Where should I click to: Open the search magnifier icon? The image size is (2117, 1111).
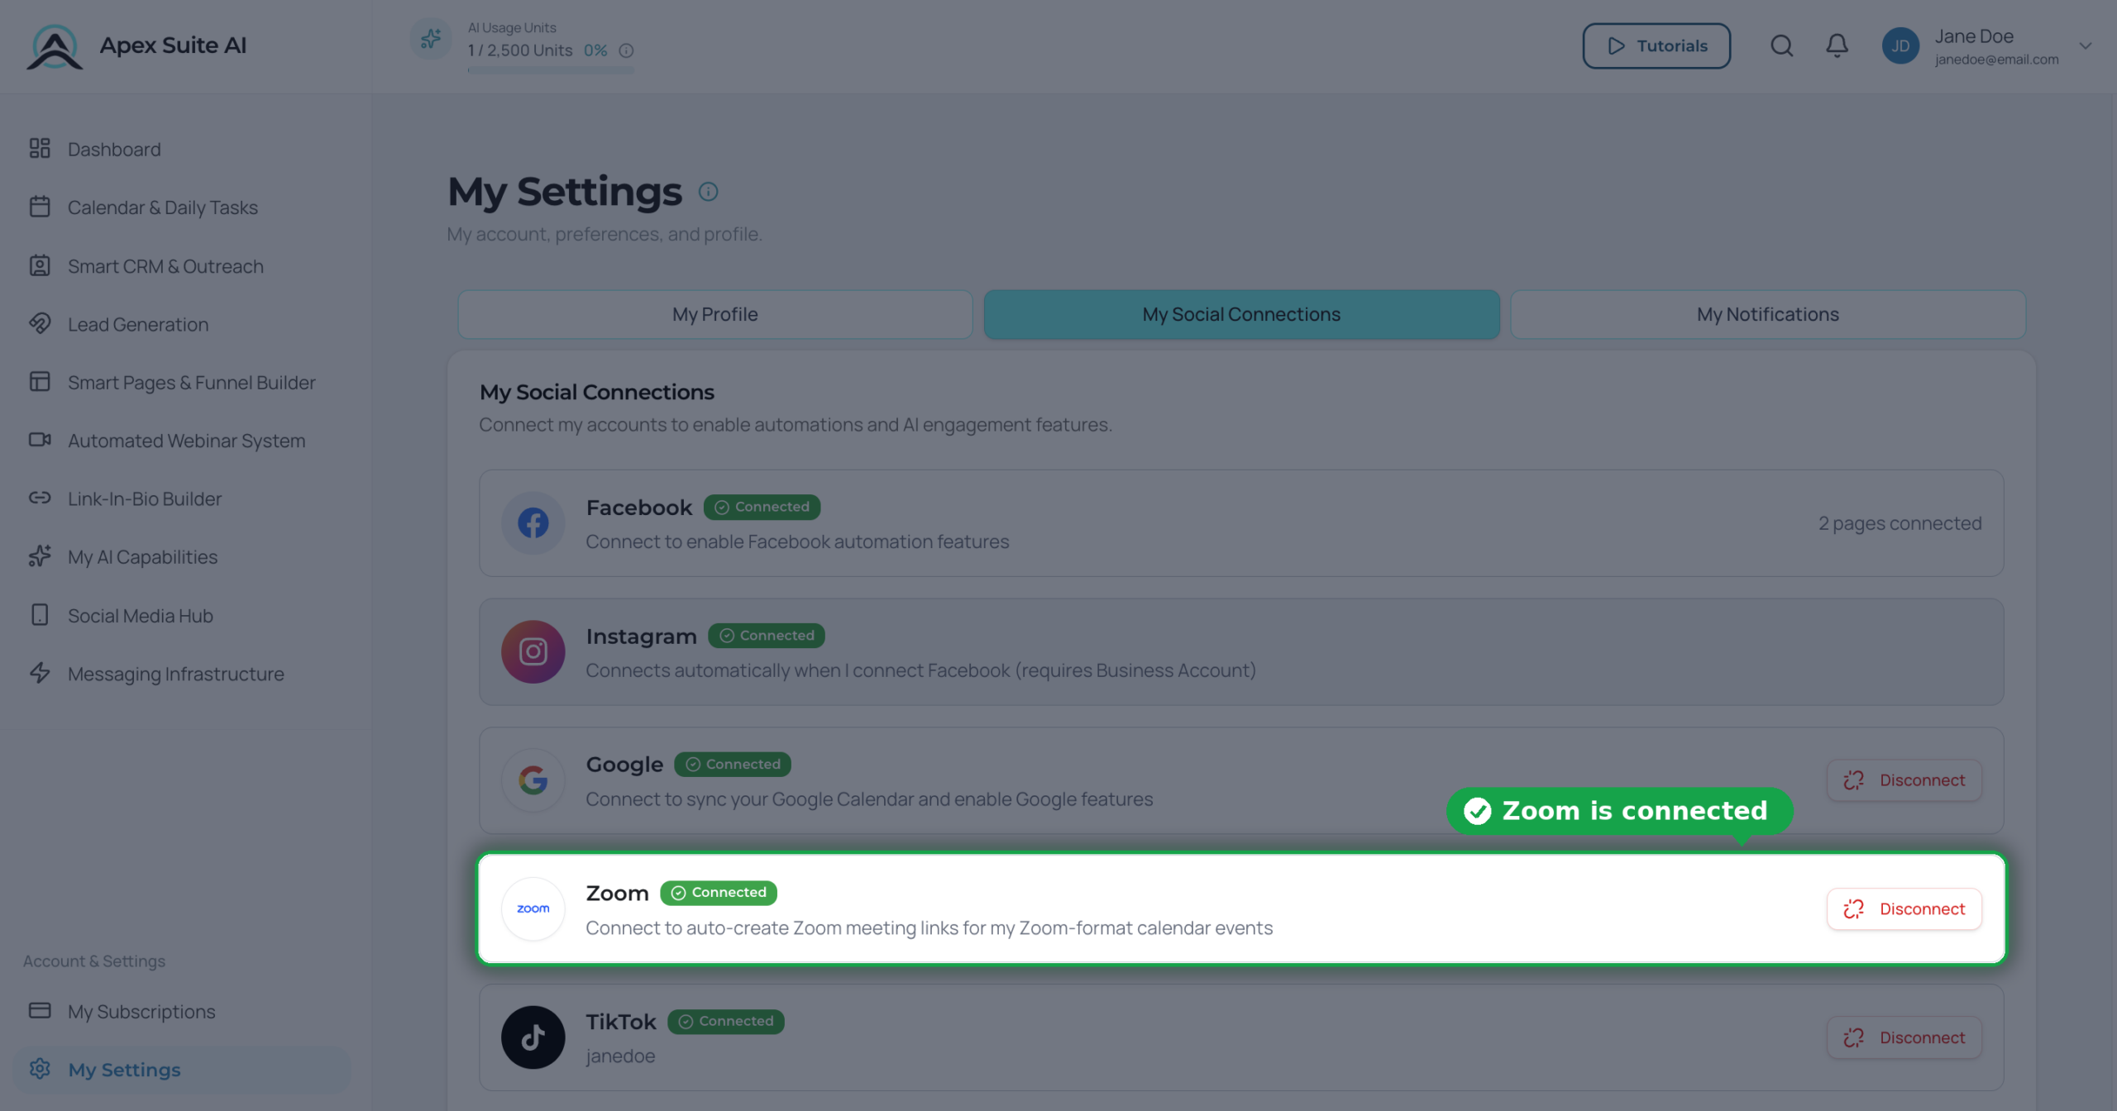[1781, 45]
